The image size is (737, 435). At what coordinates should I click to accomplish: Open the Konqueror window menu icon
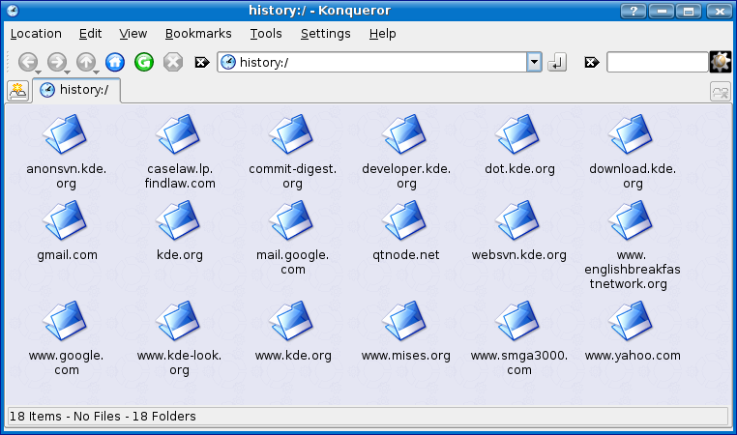[x=13, y=11]
